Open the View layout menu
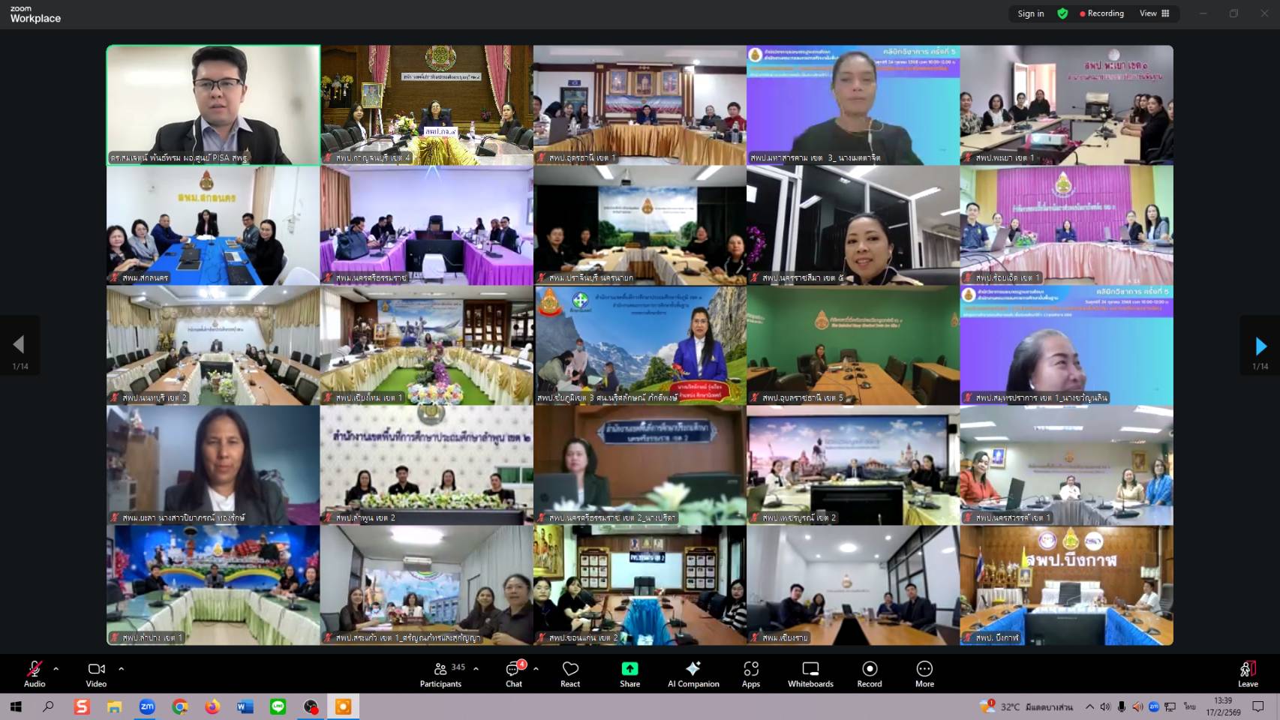 (1154, 13)
